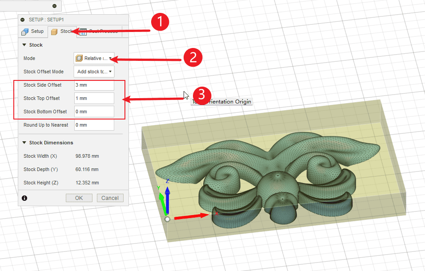425x271 pixels.
Task: Collapse the Stock Dimensions section
Action: 24,143
